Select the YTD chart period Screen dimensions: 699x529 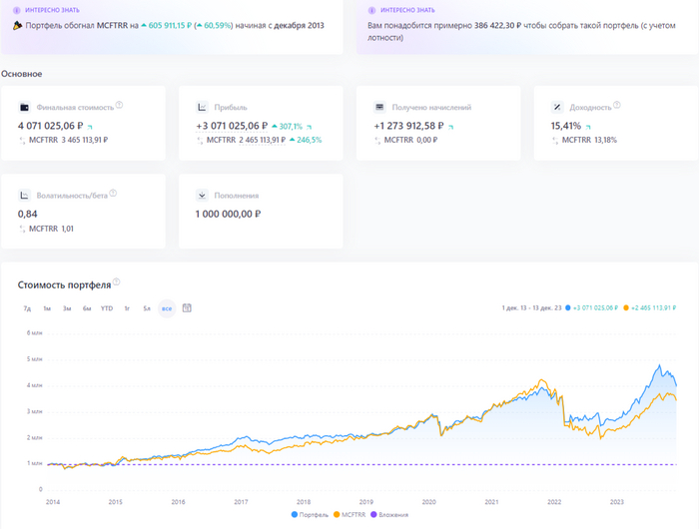click(x=107, y=308)
